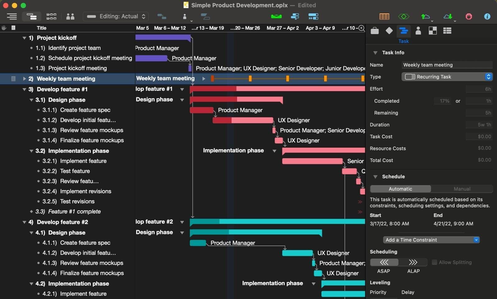
Task: Click the hand violations column header icon
Action: [4, 28]
